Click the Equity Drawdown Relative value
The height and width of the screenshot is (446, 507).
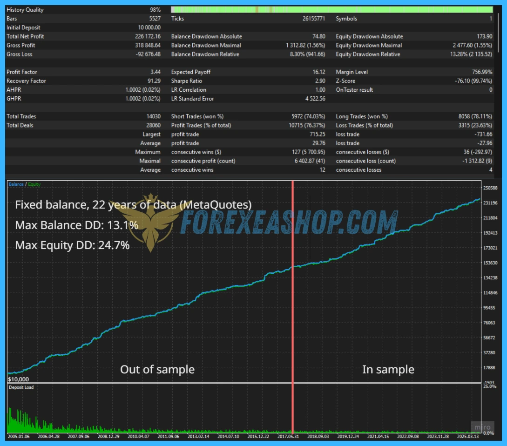(x=471, y=54)
